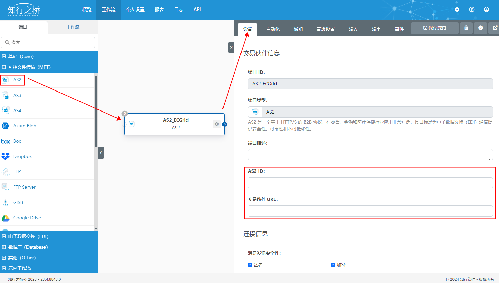
Task: Uncheck the 签名 checkbox
Action: (x=250, y=265)
